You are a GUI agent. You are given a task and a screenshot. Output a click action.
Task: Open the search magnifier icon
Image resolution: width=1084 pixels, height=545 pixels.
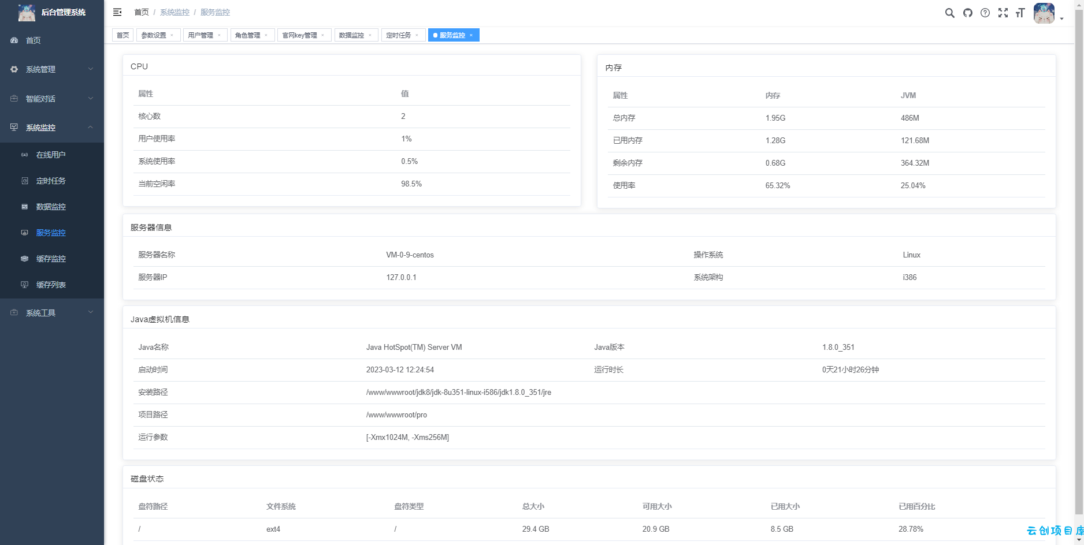pyautogui.click(x=949, y=13)
